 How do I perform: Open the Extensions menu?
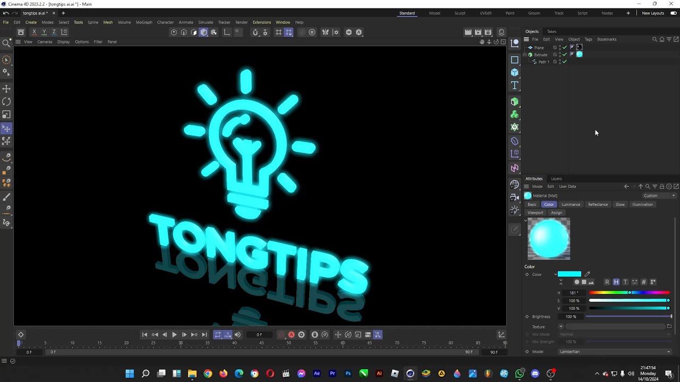(261, 22)
